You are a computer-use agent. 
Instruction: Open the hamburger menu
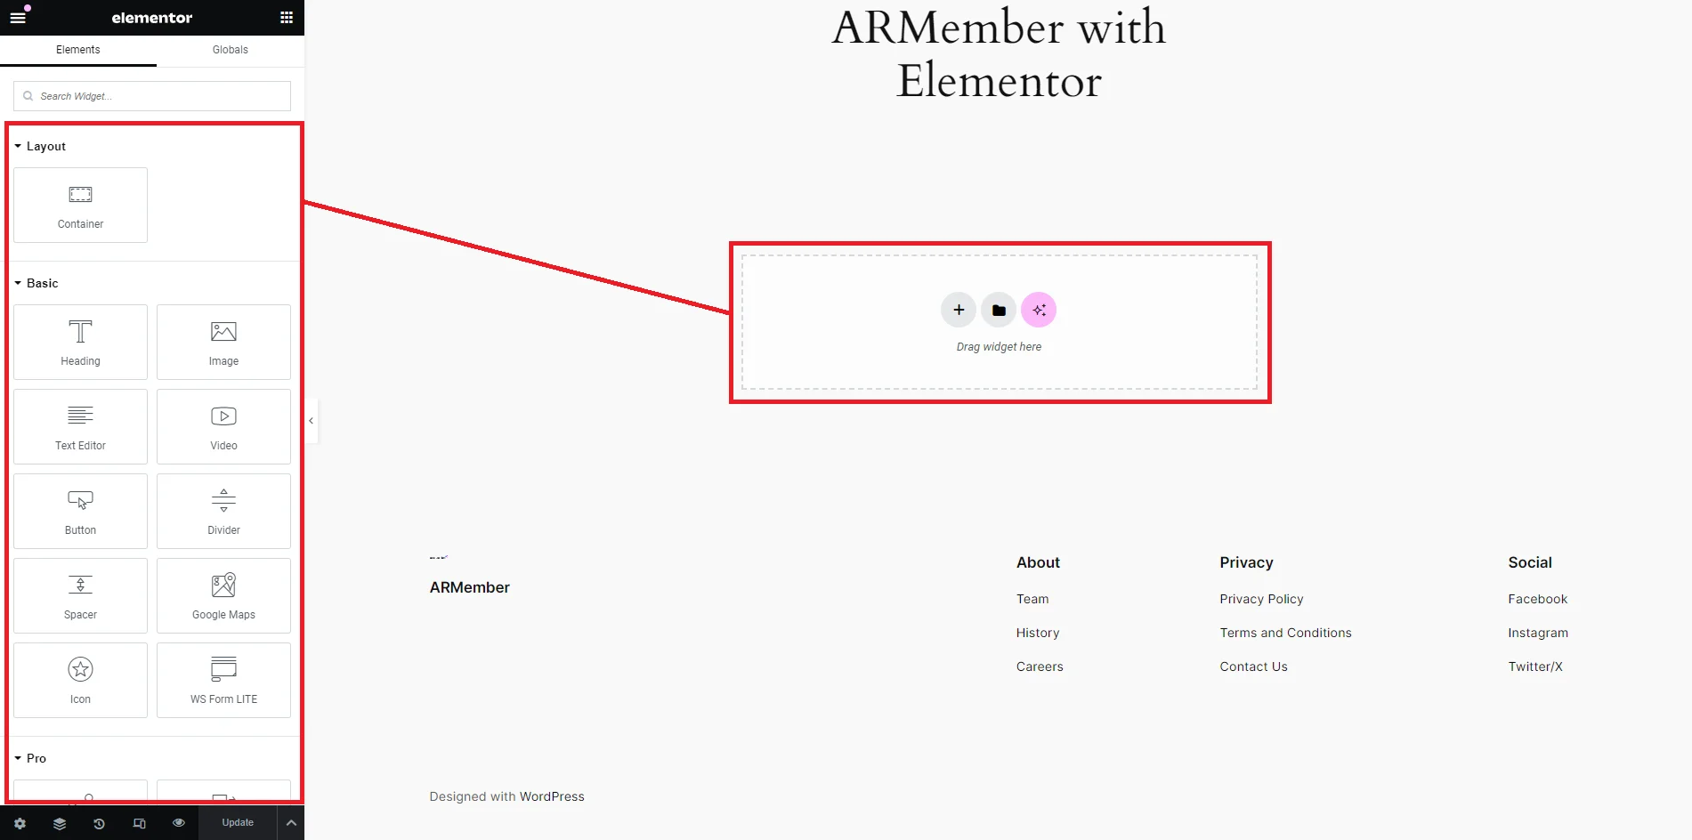tap(18, 17)
